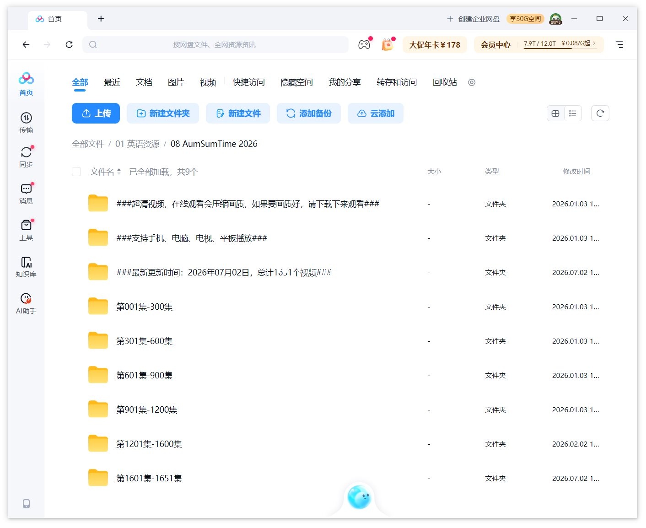Click the 大促年卡¥178 promo button

[x=435, y=45]
